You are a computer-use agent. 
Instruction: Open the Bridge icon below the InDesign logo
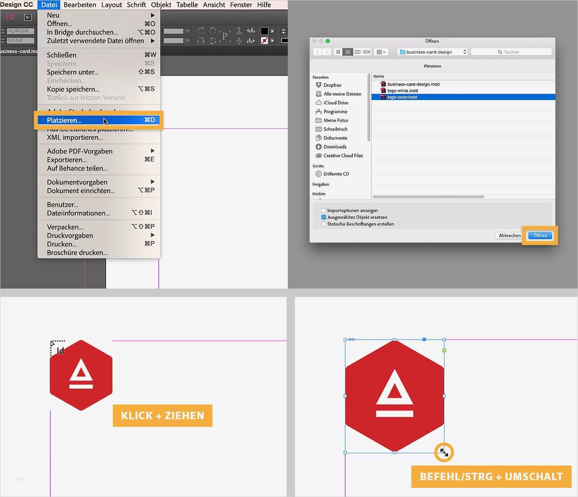28,17
